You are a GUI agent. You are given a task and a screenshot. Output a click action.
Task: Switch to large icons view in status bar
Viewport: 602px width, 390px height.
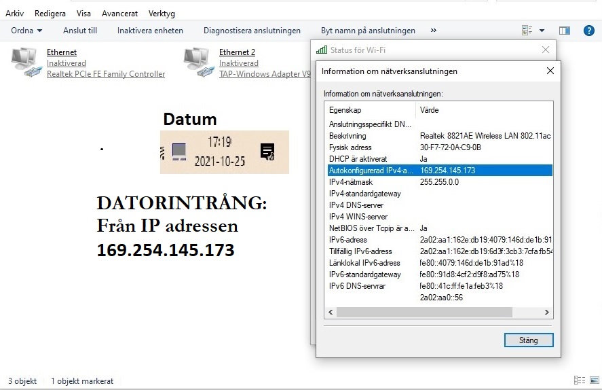(594, 380)
